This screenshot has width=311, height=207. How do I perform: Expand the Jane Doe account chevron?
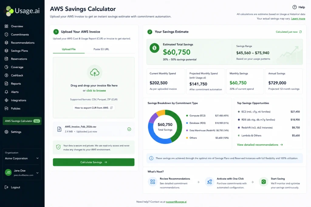point(37,173)
